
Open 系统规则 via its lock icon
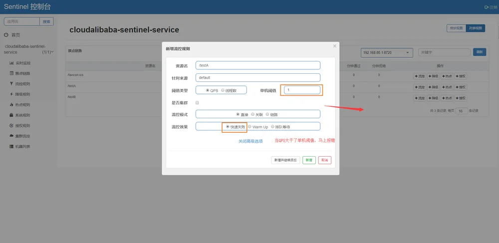click(x=12, y=115)
